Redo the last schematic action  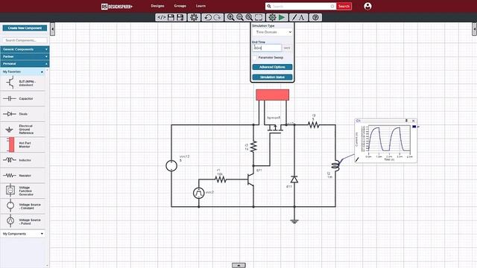coord(218,17)
